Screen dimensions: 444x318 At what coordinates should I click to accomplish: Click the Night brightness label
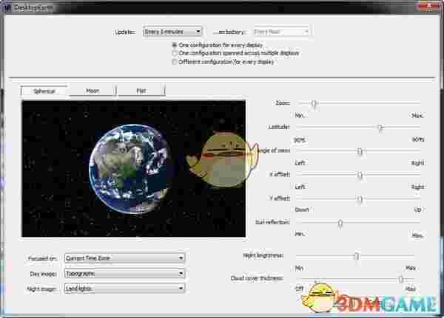[263, 255]
